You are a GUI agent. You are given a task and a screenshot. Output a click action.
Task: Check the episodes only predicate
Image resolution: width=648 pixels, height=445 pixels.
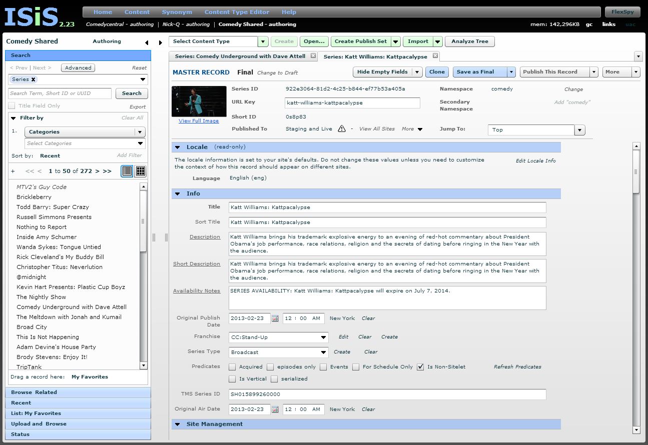tap(270, 367)
